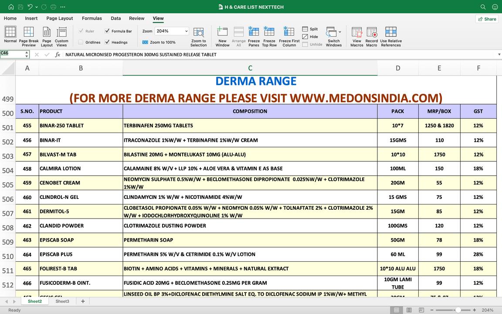Switch to Page Layout view
The height and width of the screenshot is (314, 502).
(x=47, y=37)
